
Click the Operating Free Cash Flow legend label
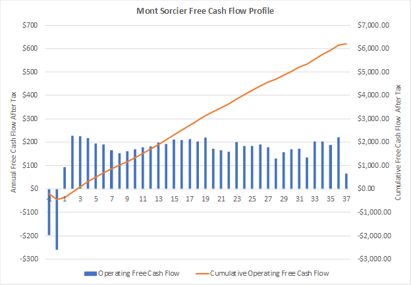pyautogui.click(x=139, y=273)
